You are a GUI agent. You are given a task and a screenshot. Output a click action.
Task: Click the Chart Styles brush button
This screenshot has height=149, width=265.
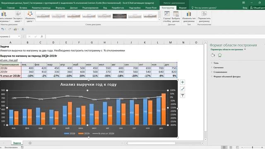tap(183, 89)
